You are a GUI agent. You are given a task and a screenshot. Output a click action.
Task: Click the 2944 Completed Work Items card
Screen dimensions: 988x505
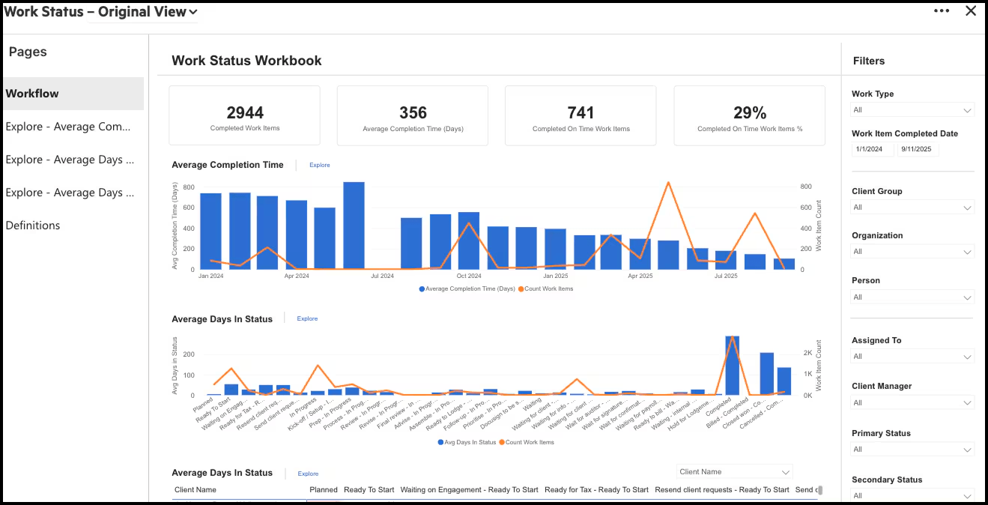[245, 115]
